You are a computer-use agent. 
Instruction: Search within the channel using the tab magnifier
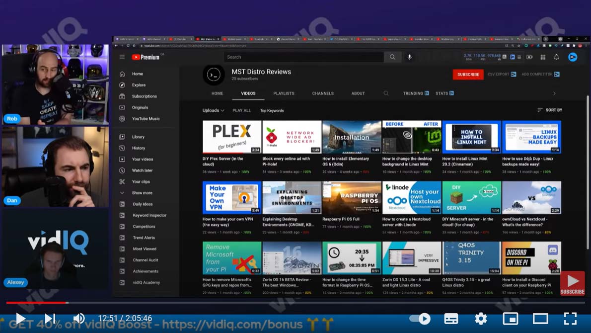(x=386, y=93)
